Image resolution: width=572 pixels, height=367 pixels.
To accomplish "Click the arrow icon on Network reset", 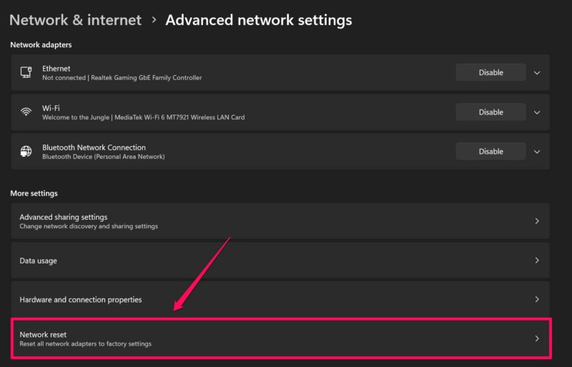I will [x=537, y=338].
